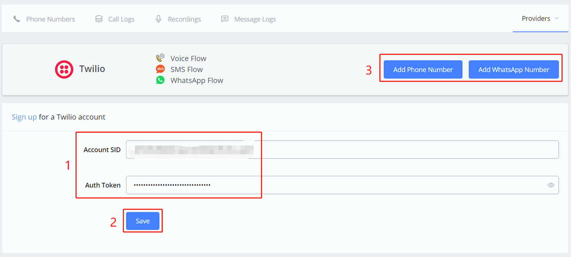
Task: Click the SMS Flow icon
Action: pyautogui.click(x=160, y=69)
